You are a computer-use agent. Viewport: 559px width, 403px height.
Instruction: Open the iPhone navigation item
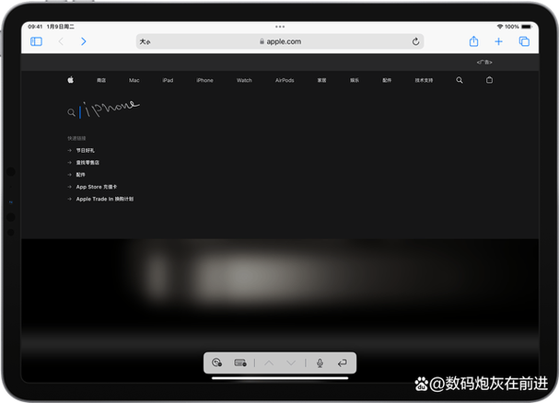tap(204, 81)
